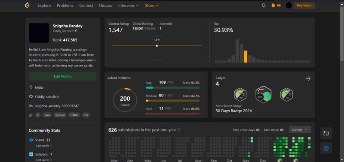Image resolution: width=344 pixels, height=162 pixels.
Task: Click the Views eye icon
Action: [31, 140]
